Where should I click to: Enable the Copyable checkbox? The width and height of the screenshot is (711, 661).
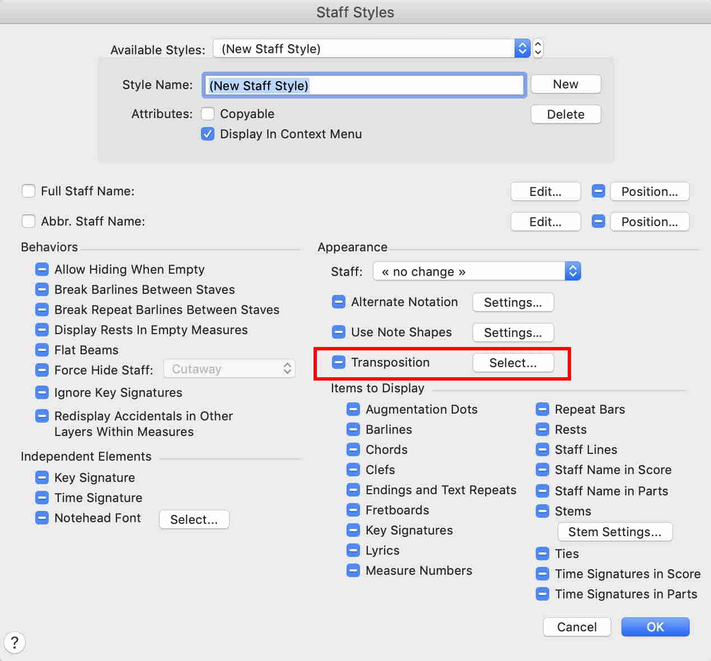point(208,114)
